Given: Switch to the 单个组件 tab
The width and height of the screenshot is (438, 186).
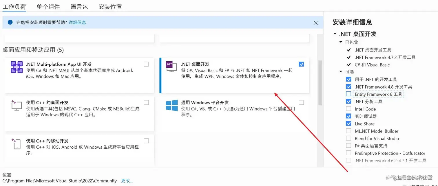Looking at the screenshot, I should click(48, 6).
